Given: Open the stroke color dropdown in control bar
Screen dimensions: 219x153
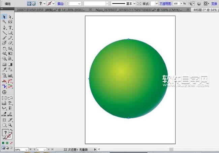Looking at the screenshot, I should tap(53, 3).
